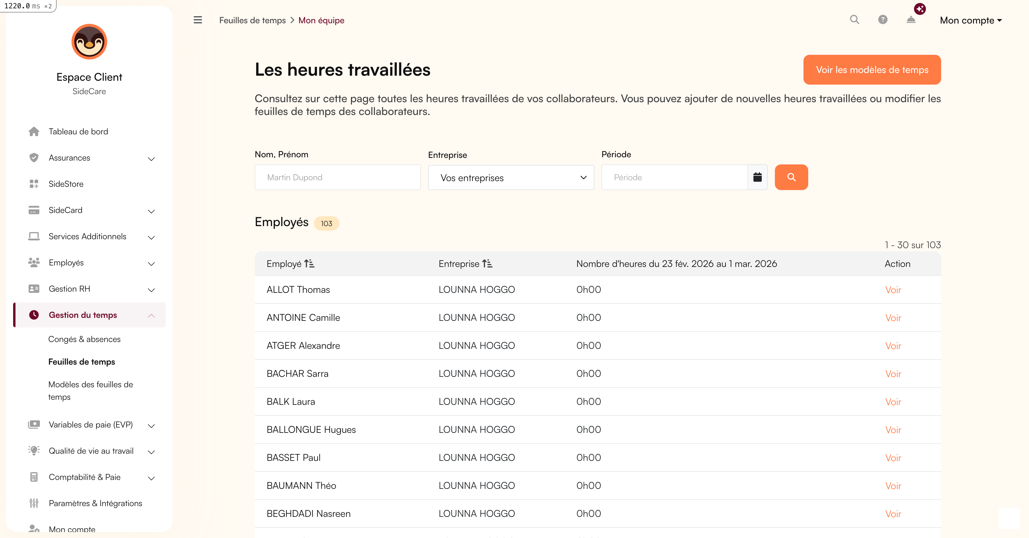1029x538 pixels.
Task: Click the help question mark icon
Action: [882, 20]
